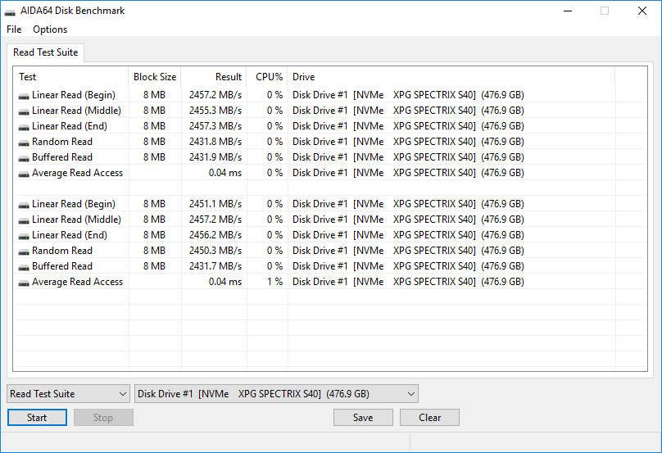Open the Options menu
This screenshot has width=662, height=453.
50,29
